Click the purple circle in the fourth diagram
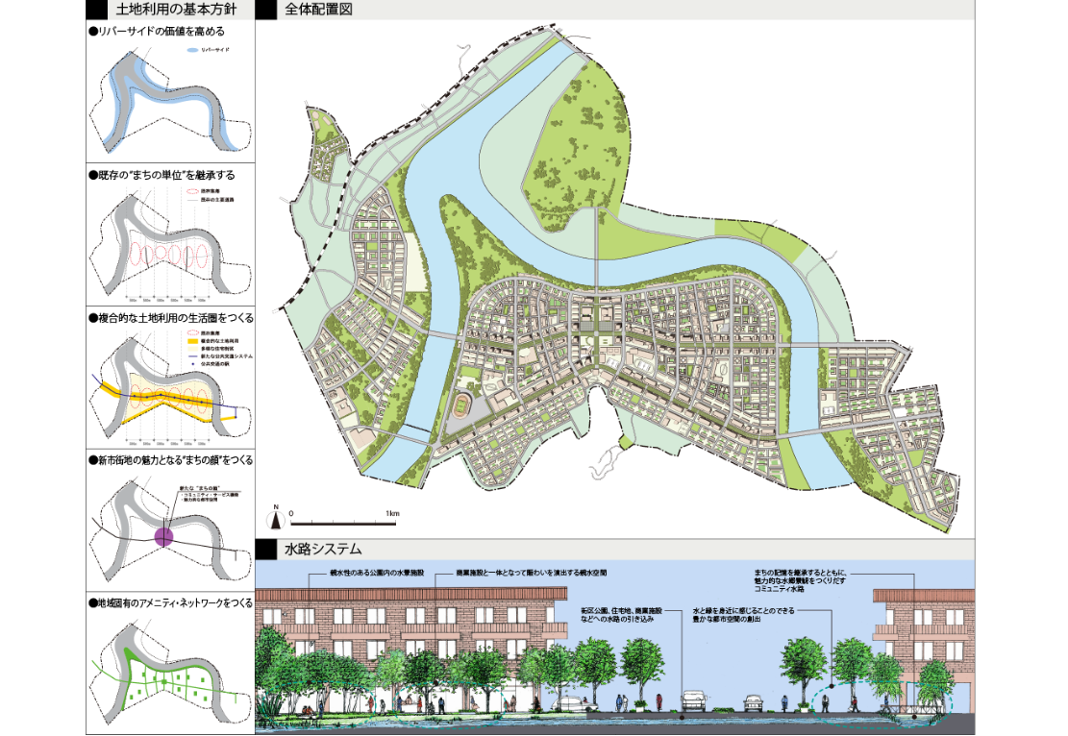This screenshot has height=736, width=1068. click(163, 535)
